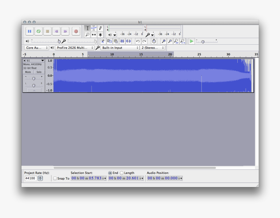Open the Built-in Input device dropdown

pos(120,48)
